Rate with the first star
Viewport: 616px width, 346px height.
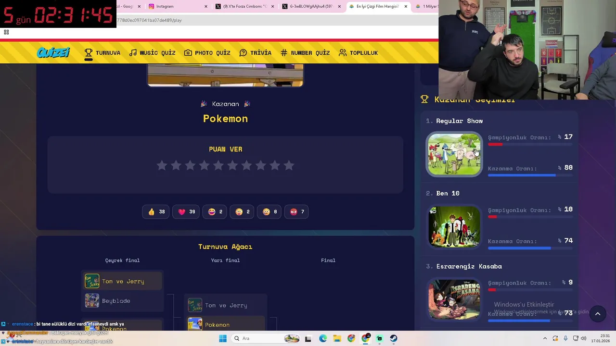[162, 165]
